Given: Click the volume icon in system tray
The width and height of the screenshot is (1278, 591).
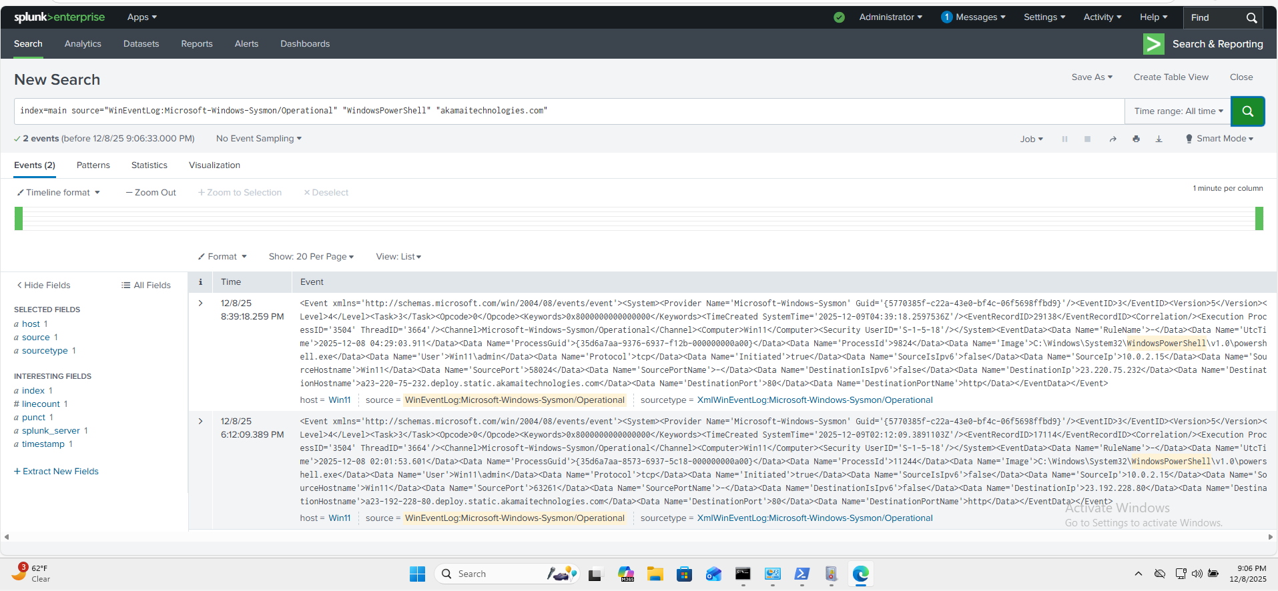Looking at the screenshot, I should 1197,574.
